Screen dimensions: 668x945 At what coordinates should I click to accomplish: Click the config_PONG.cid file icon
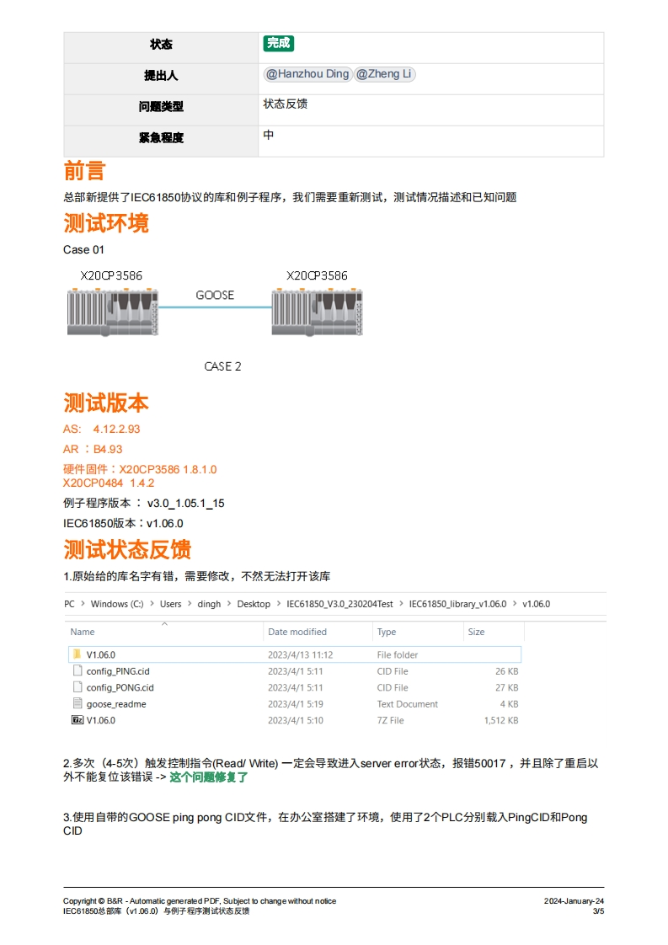click(77, 687)
